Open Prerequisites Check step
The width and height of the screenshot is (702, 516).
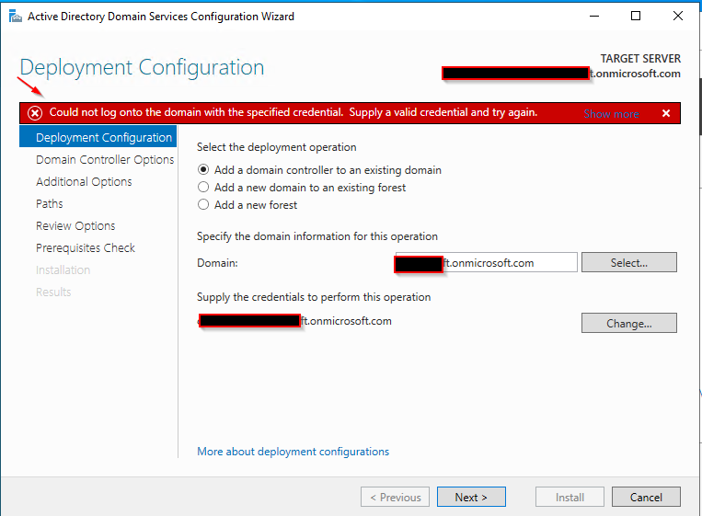pos(85,248)
